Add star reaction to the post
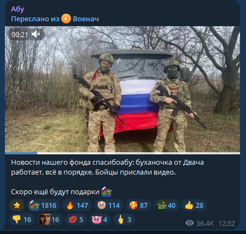The width and height of the screenshot is (246, 234). click(17, 205)
